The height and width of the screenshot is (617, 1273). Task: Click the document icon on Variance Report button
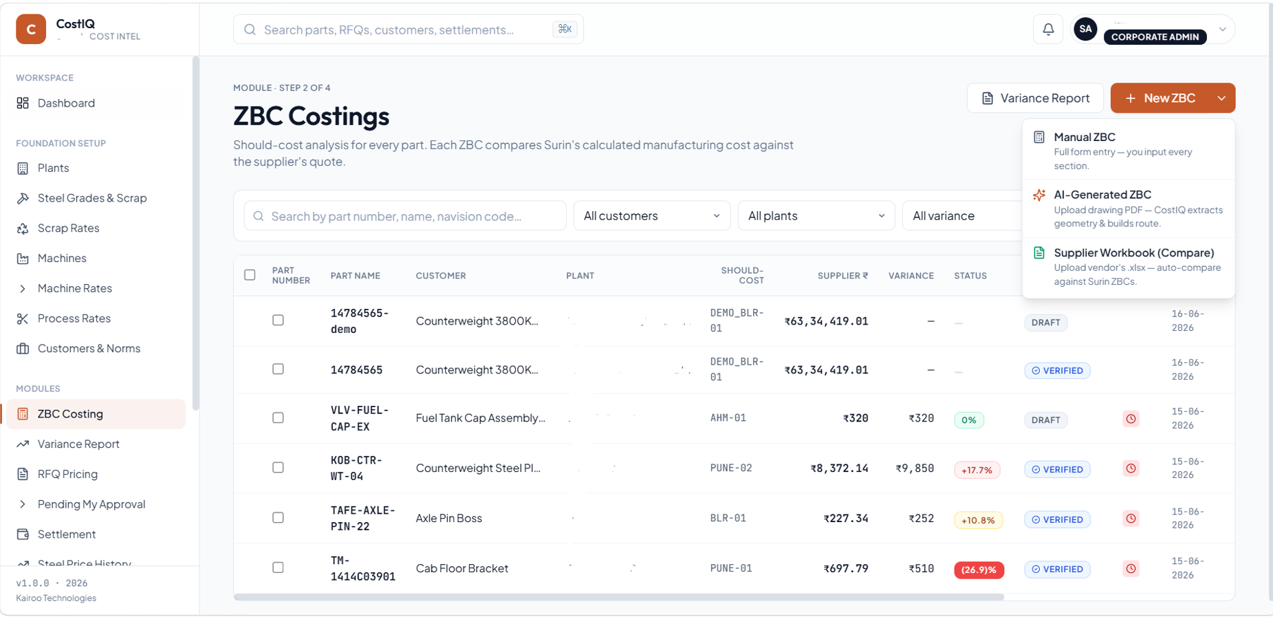click(x=988, y=98)
